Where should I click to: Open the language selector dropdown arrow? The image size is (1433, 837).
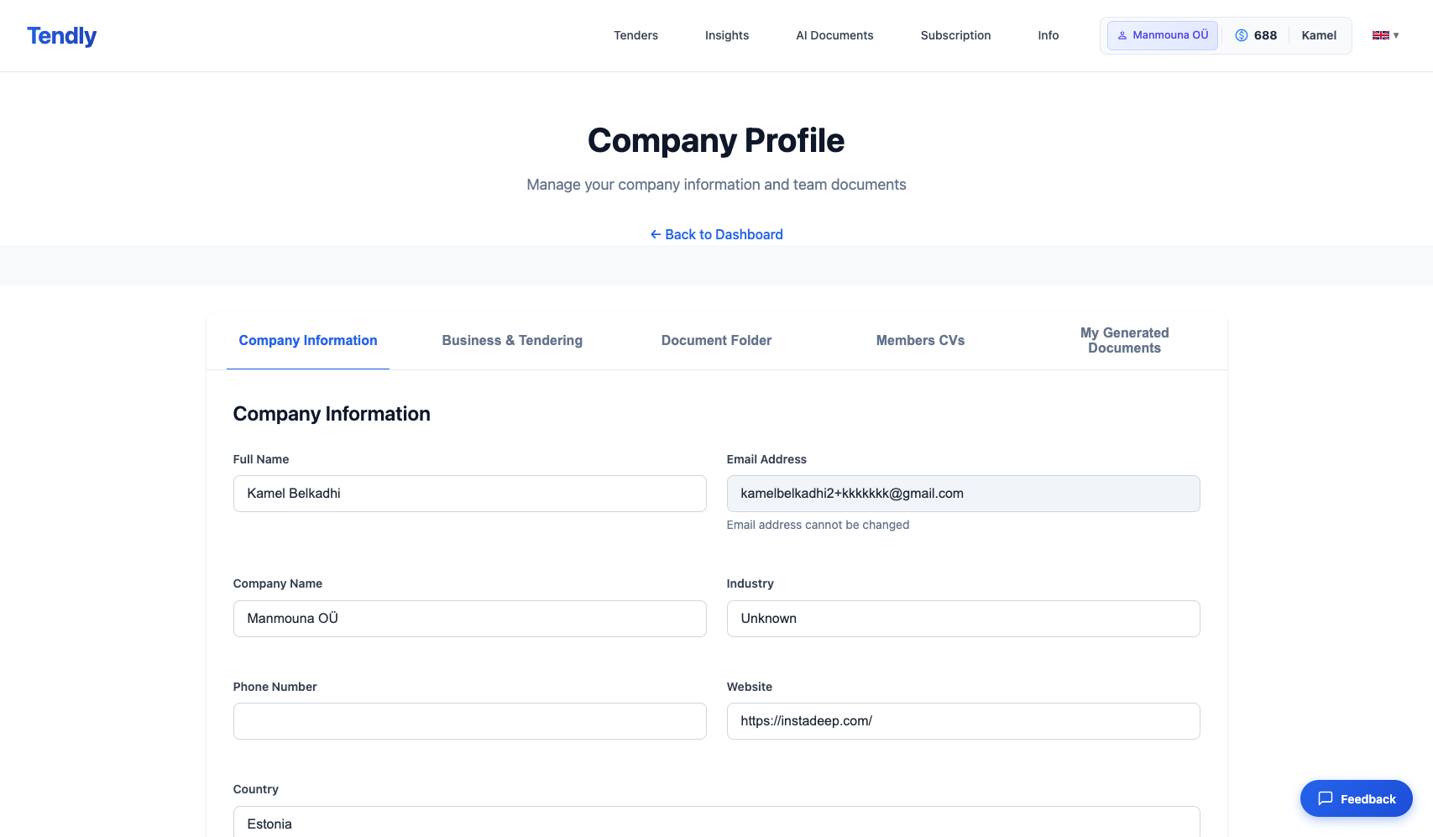(x=1395, y=35)
